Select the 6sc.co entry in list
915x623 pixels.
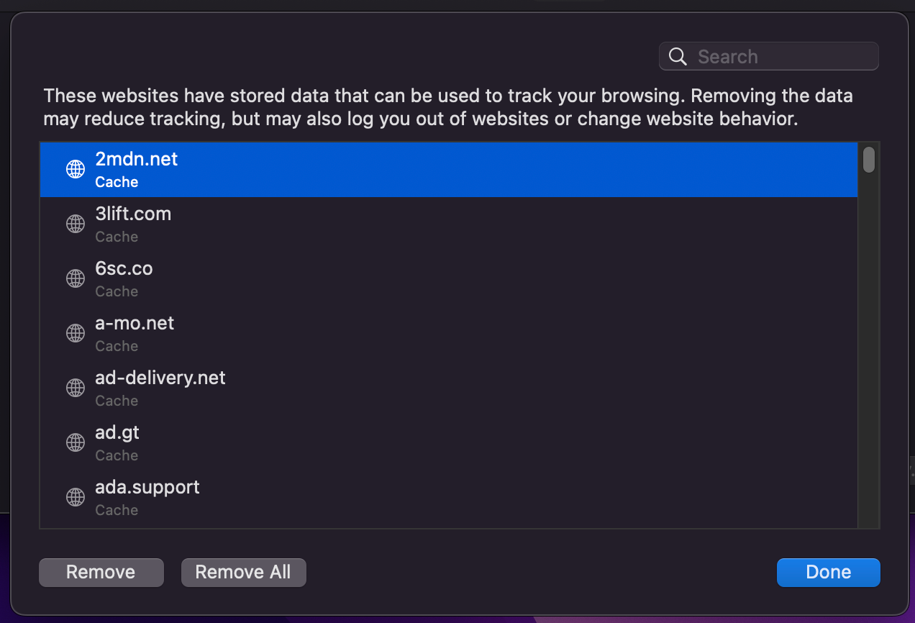pos(449,279)
